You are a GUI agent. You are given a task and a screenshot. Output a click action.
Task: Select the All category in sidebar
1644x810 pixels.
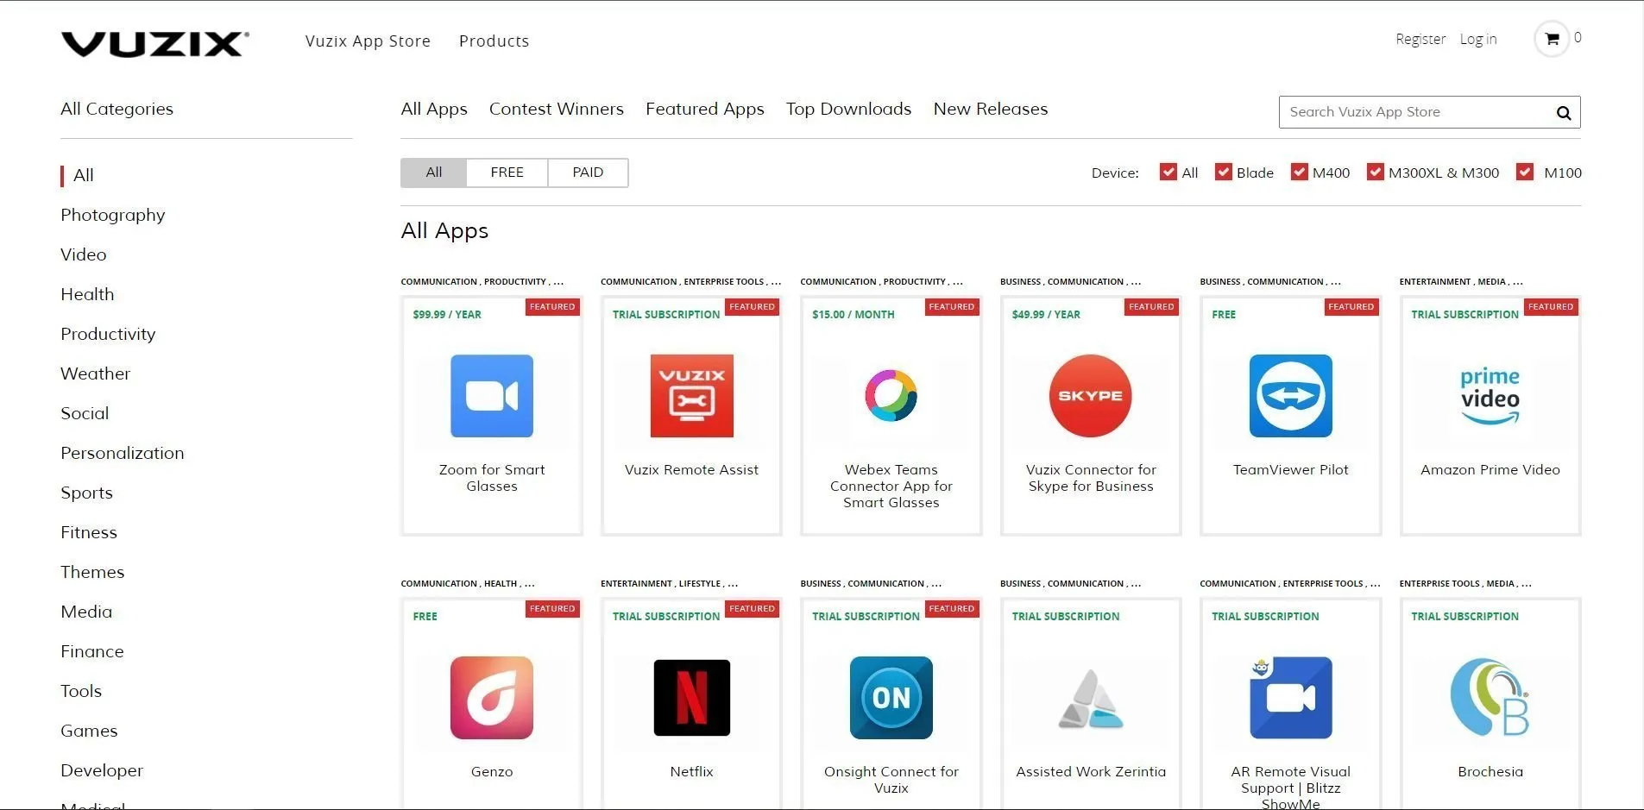point(84,175)
